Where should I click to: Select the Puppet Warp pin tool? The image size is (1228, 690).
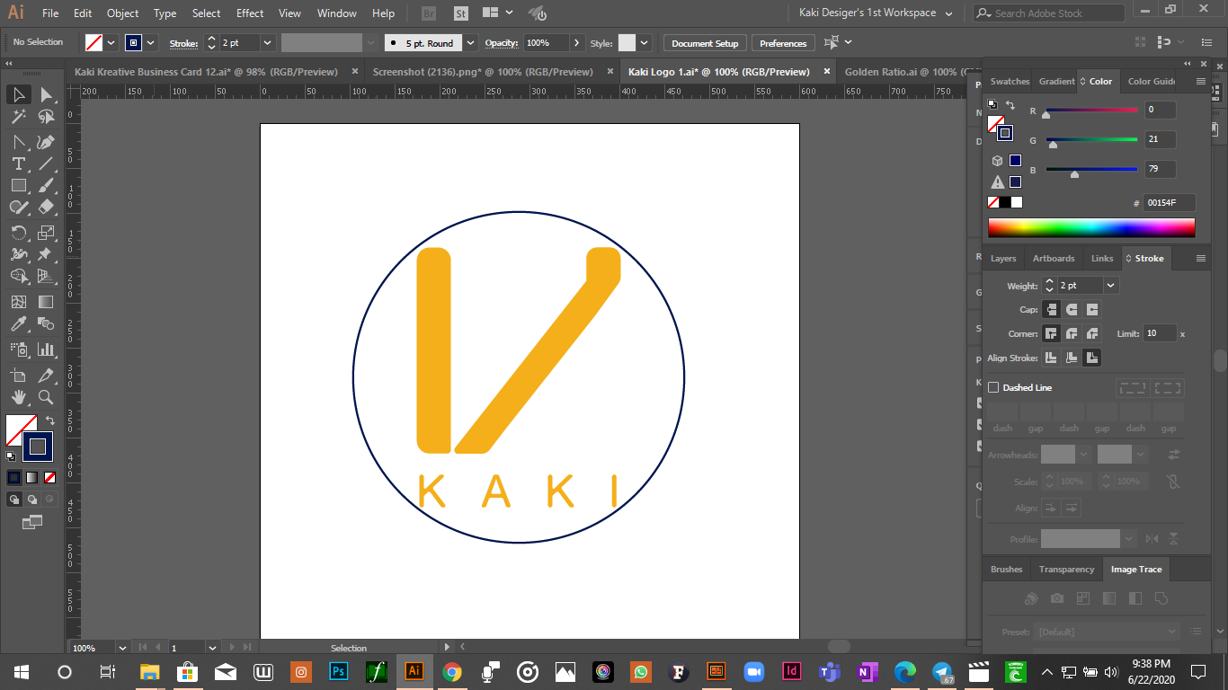[x=46, y=254]
